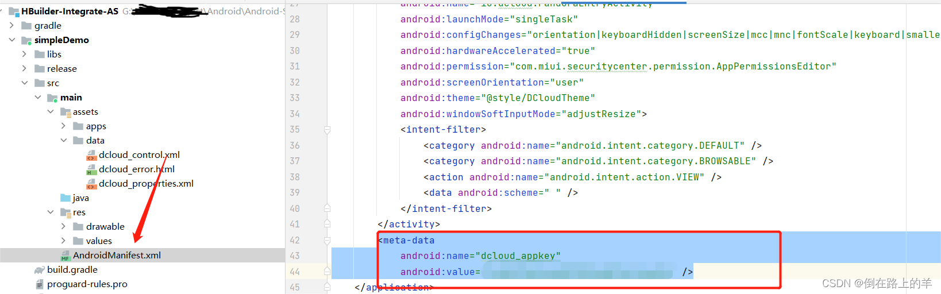Click the android.intent.category.BROWSABLE category line
Viewport: 941px width, 294px height.
click(x=598, y=161)
